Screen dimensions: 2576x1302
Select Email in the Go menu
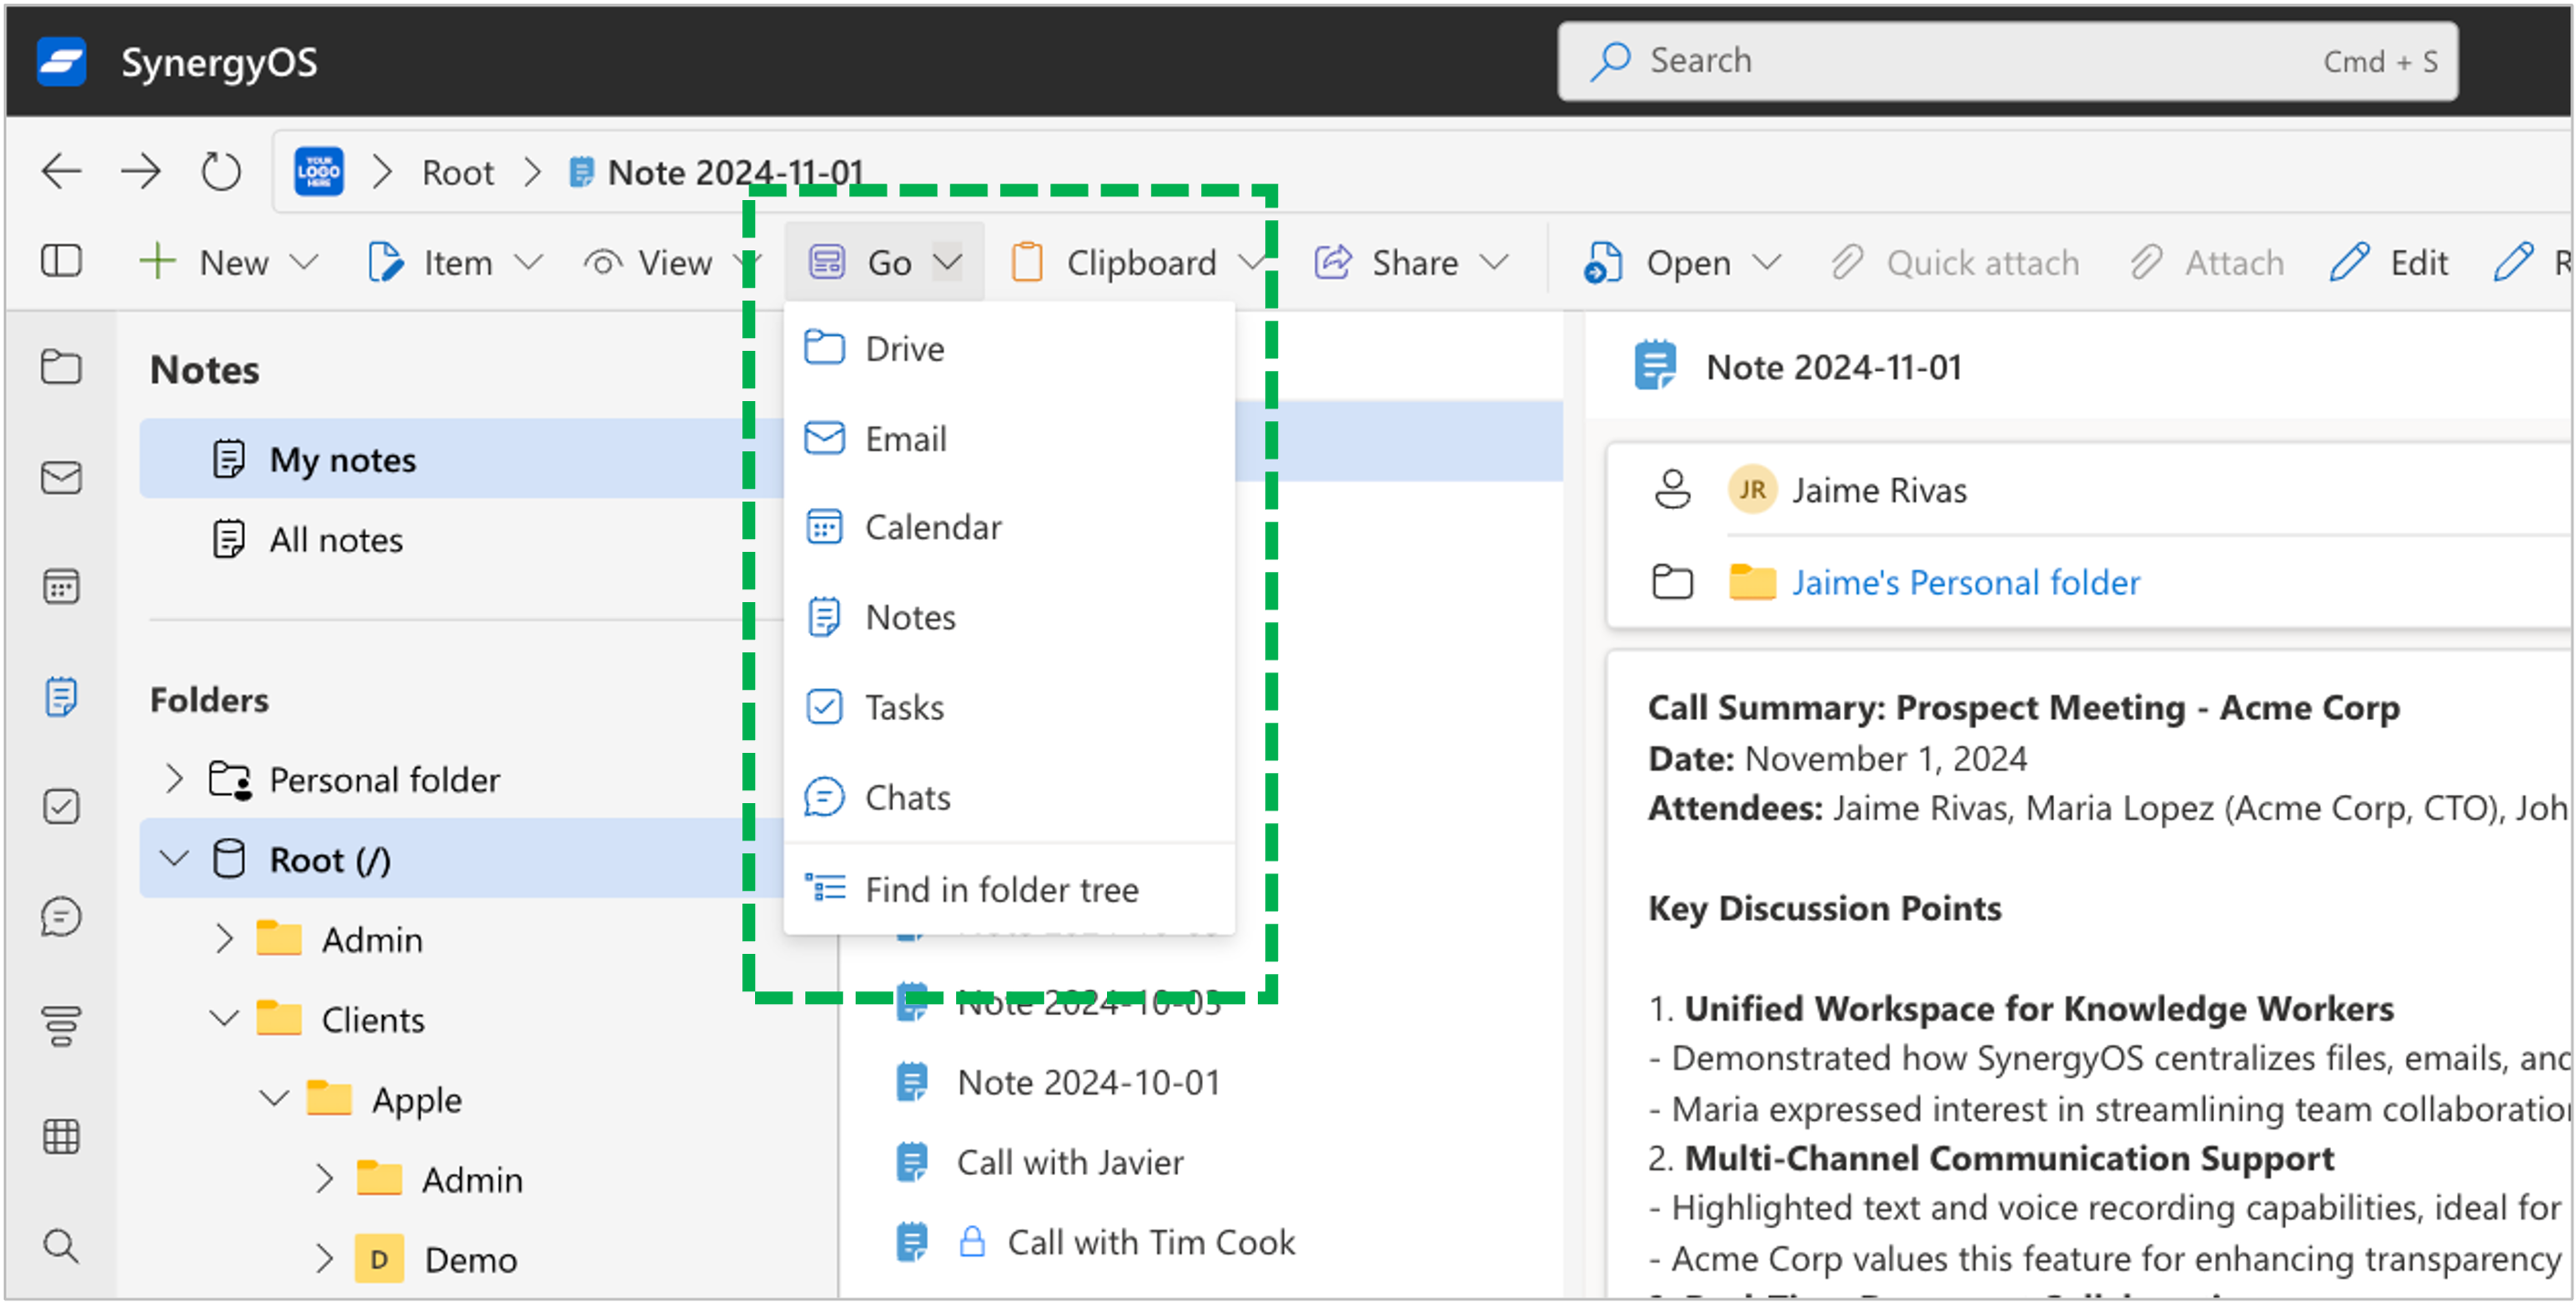(1009, 439)
